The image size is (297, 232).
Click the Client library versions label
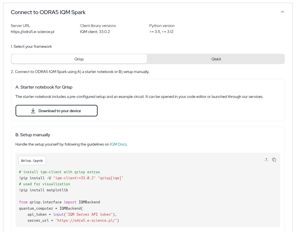(97, 25)
